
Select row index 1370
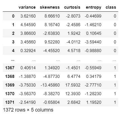click(10, 94)
